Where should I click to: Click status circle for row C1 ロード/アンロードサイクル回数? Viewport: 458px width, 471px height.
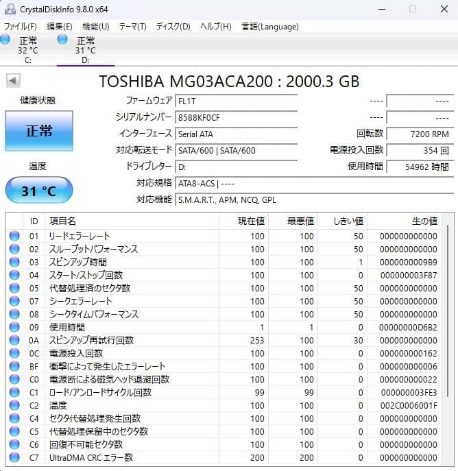[x=14, y=392]
